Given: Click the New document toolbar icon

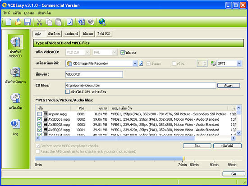Looking at the screenshot, I should pyautogui.click(x=9, y=22).
